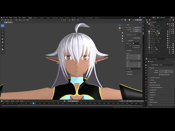Open the Scene properties tab icon
175x131 pixels.
146,73
